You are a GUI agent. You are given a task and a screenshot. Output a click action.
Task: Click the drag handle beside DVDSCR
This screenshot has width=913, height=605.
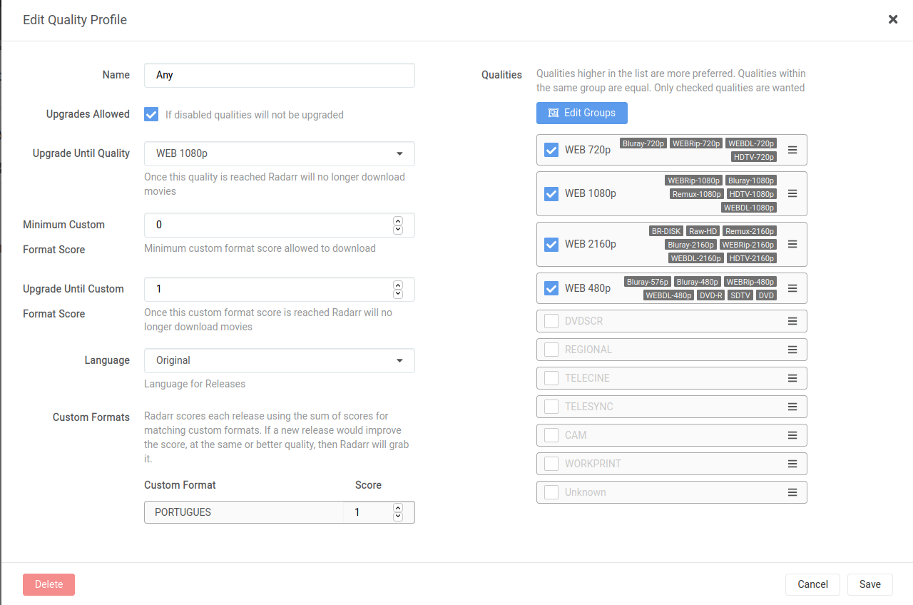coord(792,320)
